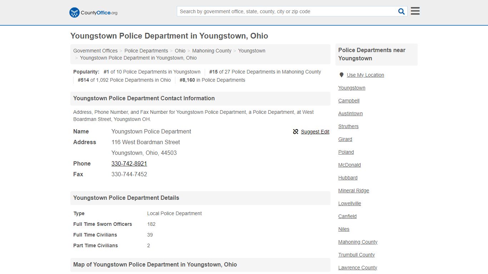Screen dimensions: 488x274
Task: Open Police Departments breadcrumb
Action: (x=146, y=51)
